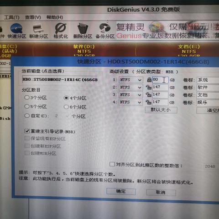Viewport: 219px width, 219px height.
Task: Toggle the 创建新ESP分区 checkbox
Action: pyautogui.click(x=43, y=146)
